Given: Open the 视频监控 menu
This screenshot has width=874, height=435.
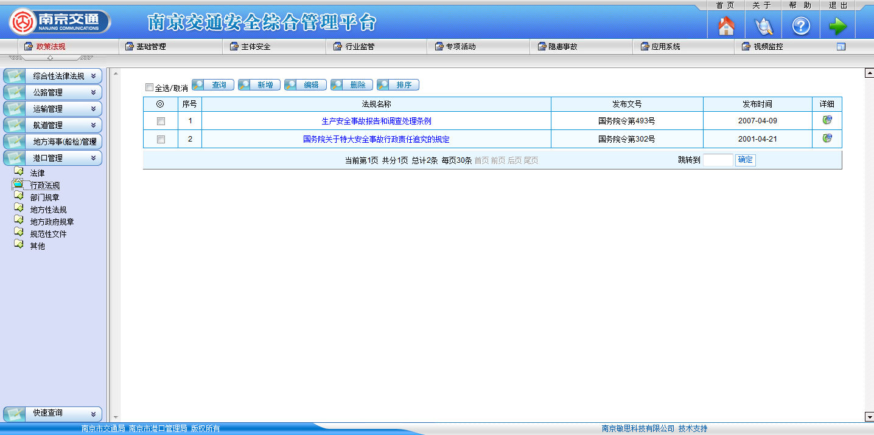Looking at the screenshot, I should [x=767, y=47].
